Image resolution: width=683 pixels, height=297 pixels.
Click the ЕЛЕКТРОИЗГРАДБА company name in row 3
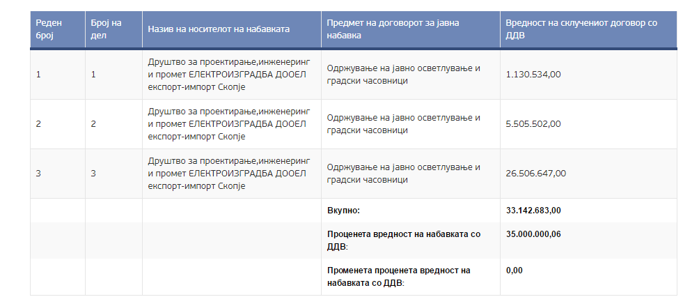click(229, 173)
